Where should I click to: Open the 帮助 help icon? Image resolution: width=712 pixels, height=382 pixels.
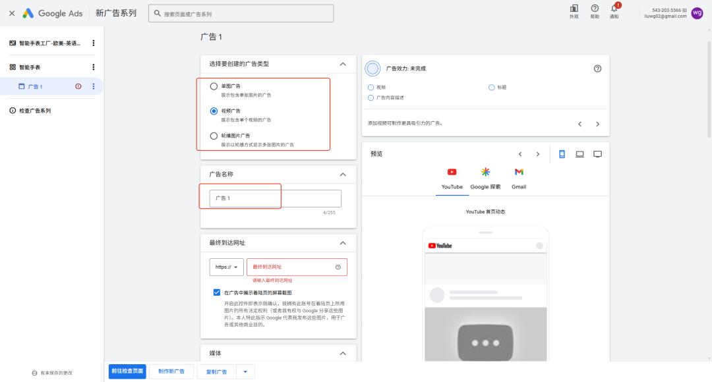point(595,9)
